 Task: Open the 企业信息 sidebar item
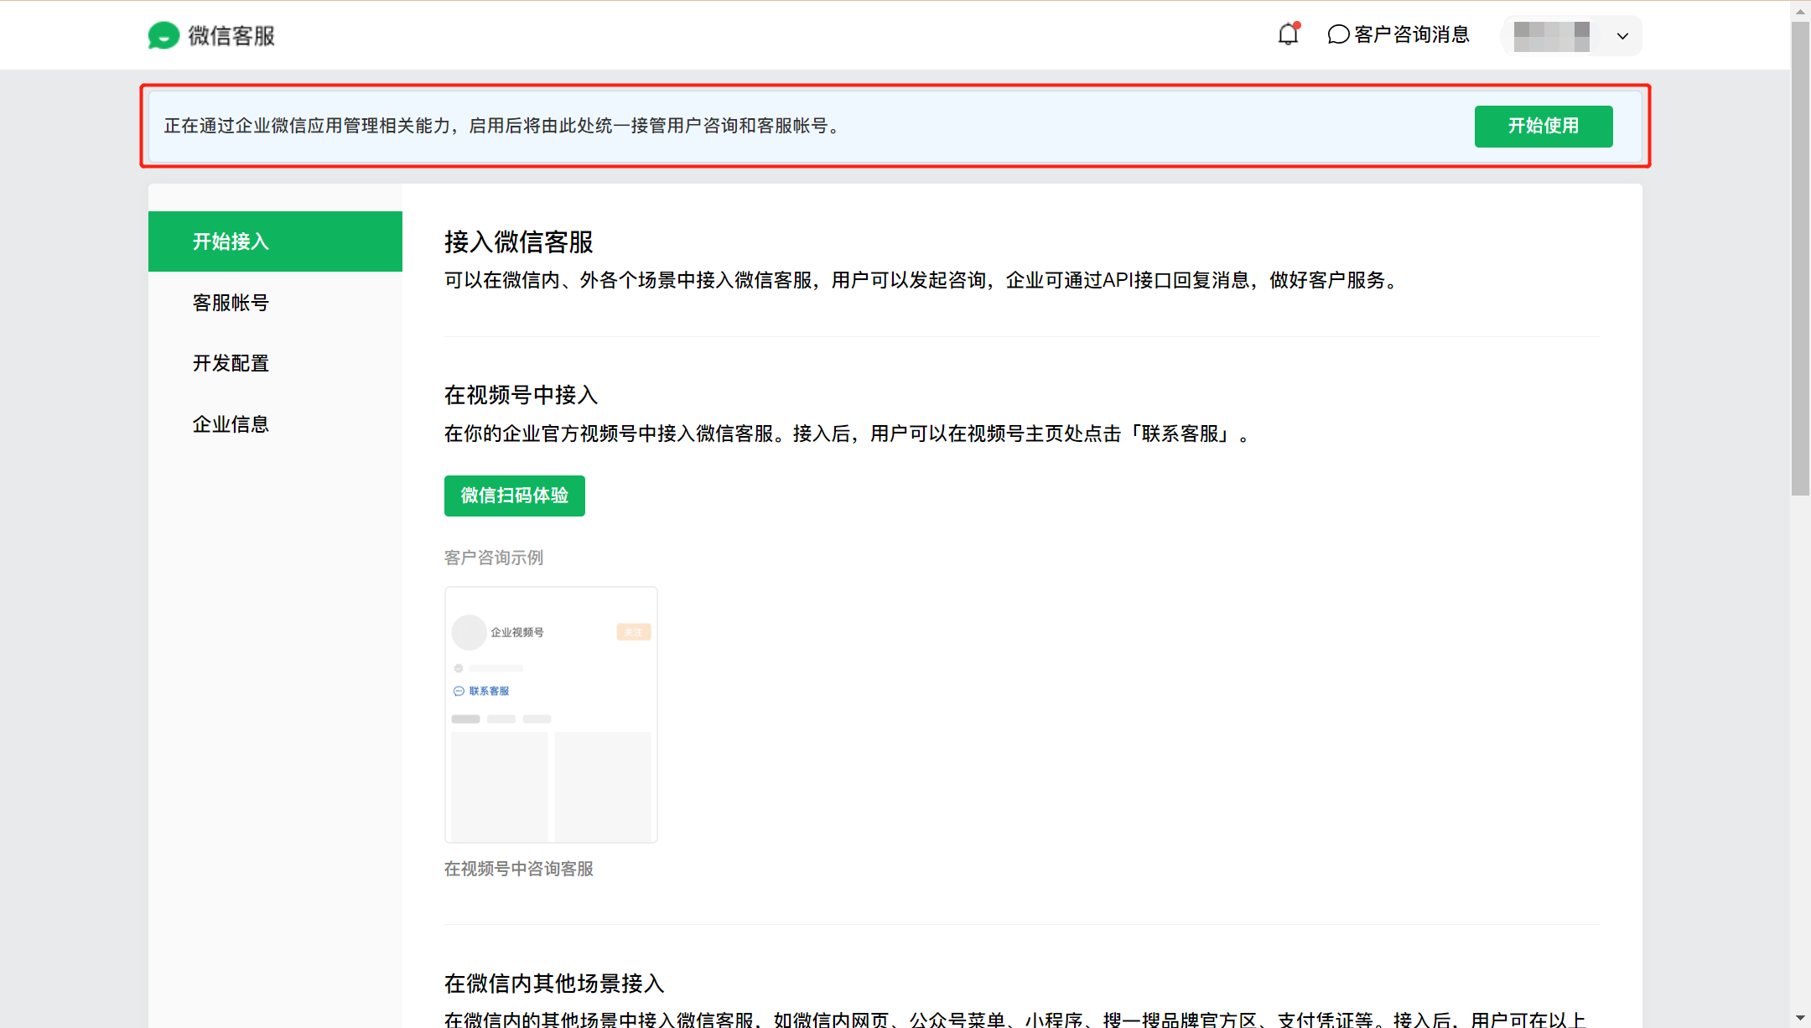(275, 424)
